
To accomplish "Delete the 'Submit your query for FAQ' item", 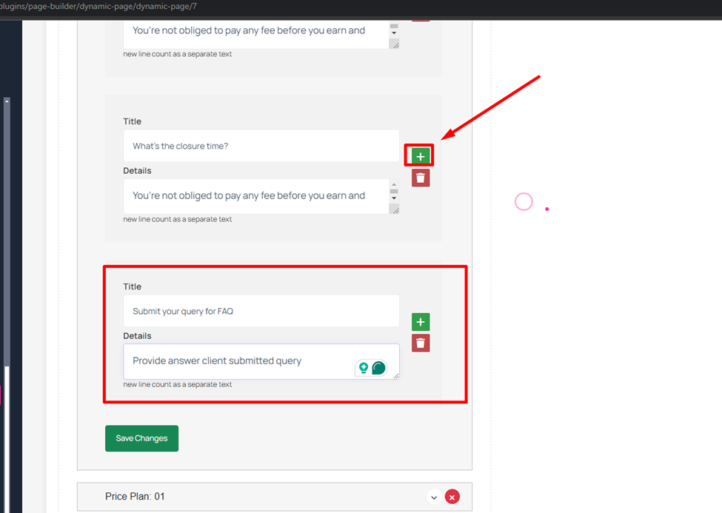I will click(421, 343).
